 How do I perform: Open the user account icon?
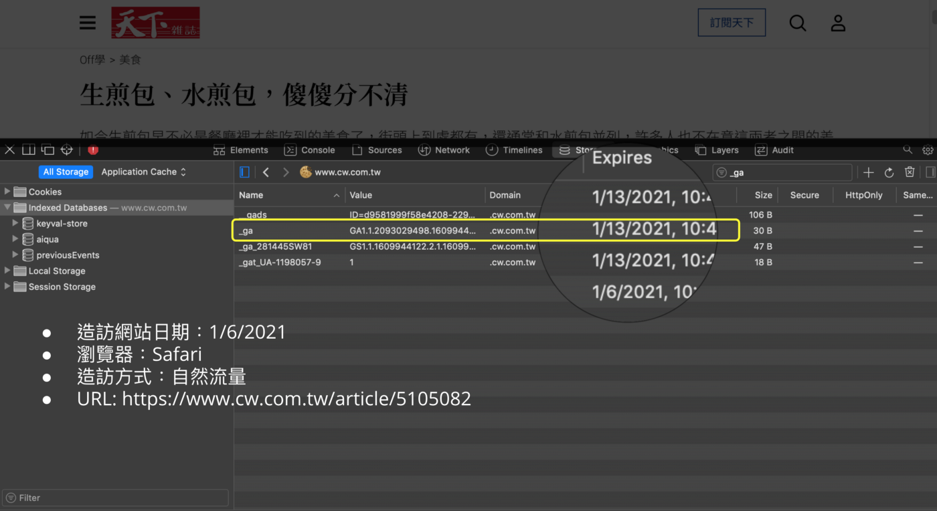838,23
